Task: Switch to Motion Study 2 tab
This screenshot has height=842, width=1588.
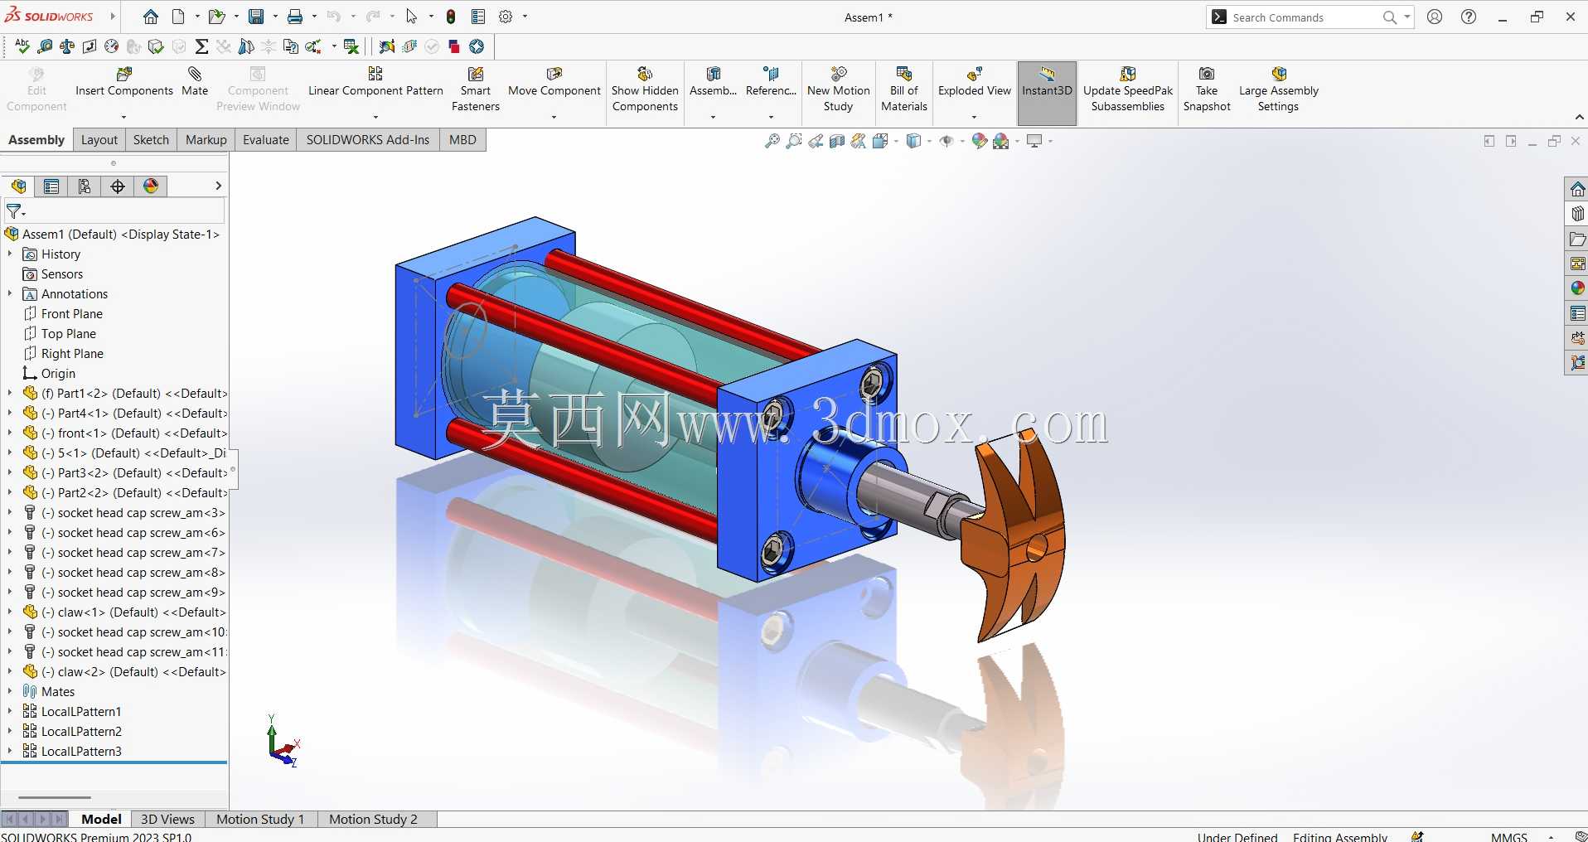Action: (373, 819)
